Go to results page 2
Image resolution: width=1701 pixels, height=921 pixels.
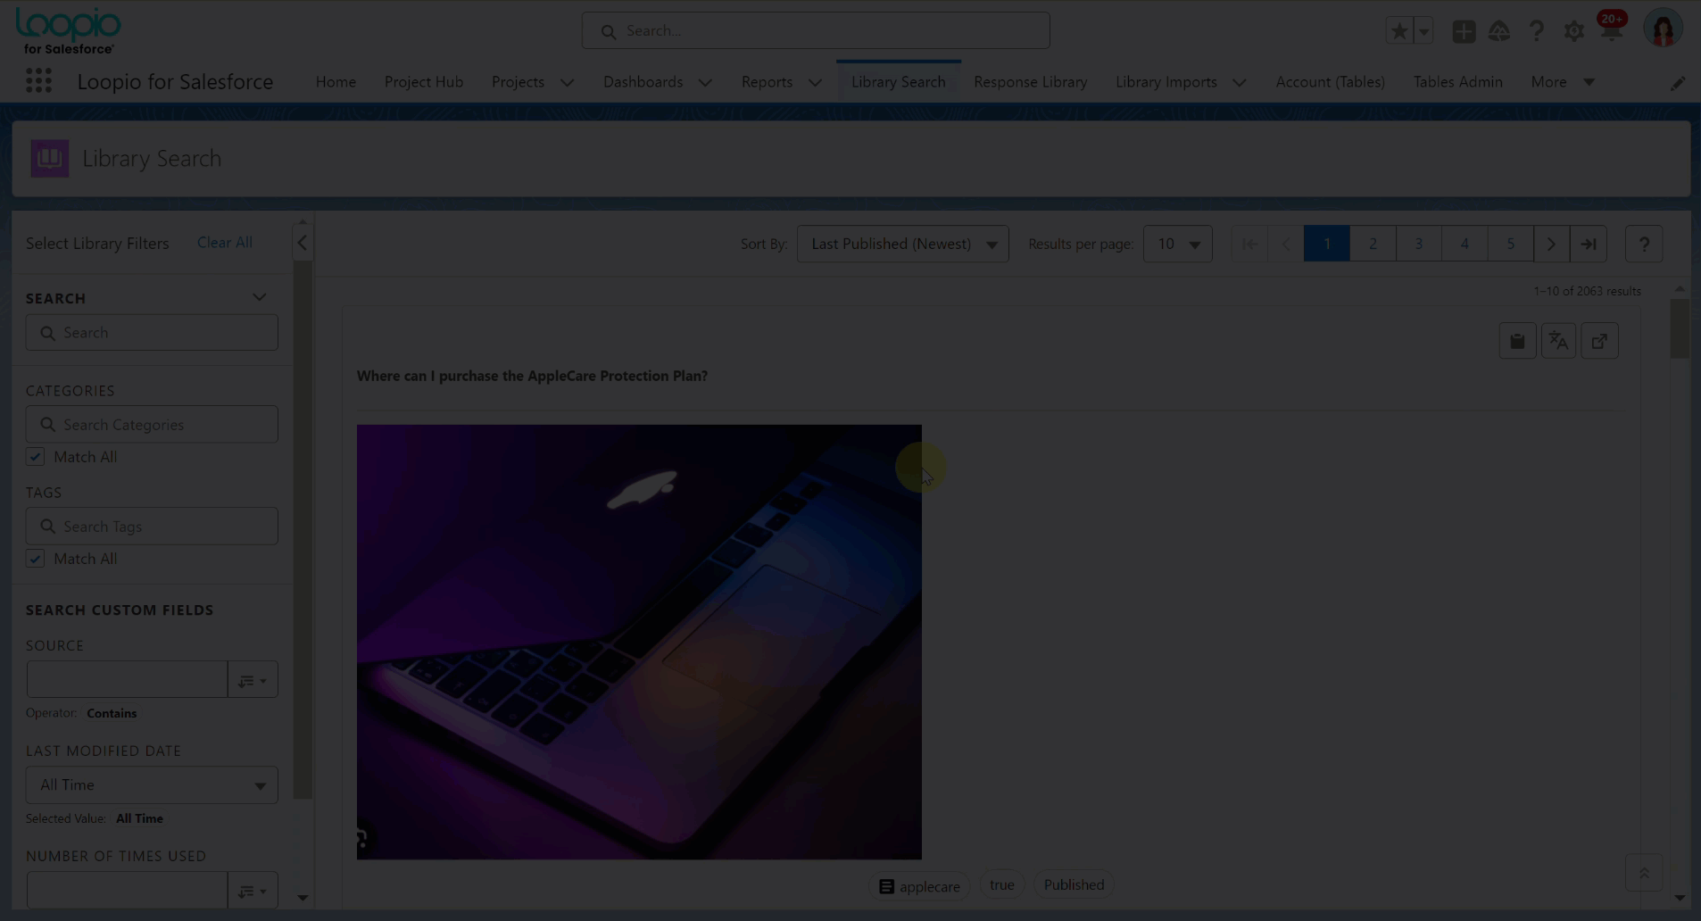click(1373, 244)
